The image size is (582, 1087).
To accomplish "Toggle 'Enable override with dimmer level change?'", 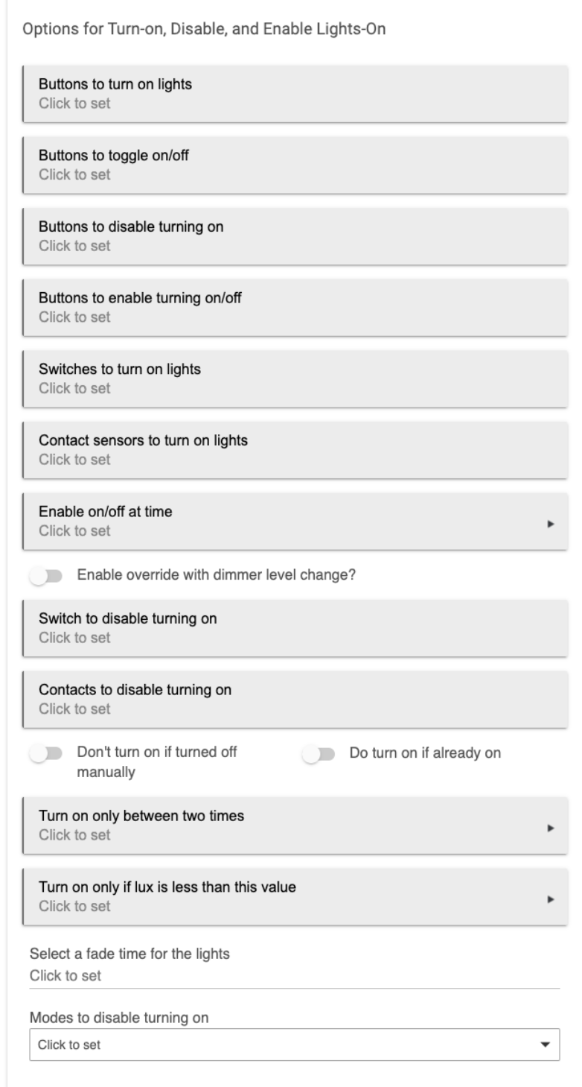I will point(45,576).
